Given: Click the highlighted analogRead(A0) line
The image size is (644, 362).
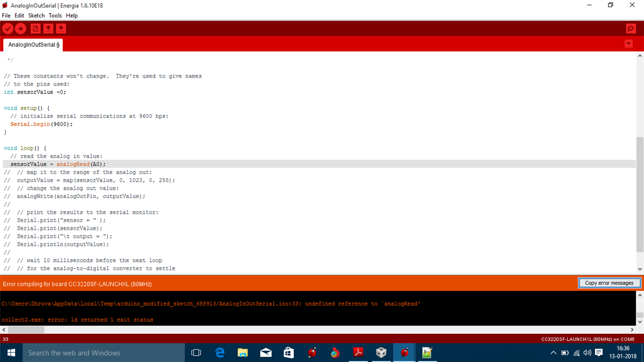Looking at the screenshot, I should (x=319, y=164).
